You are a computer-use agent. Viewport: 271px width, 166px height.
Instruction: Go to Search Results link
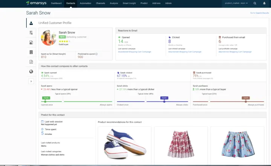(259, 13)
